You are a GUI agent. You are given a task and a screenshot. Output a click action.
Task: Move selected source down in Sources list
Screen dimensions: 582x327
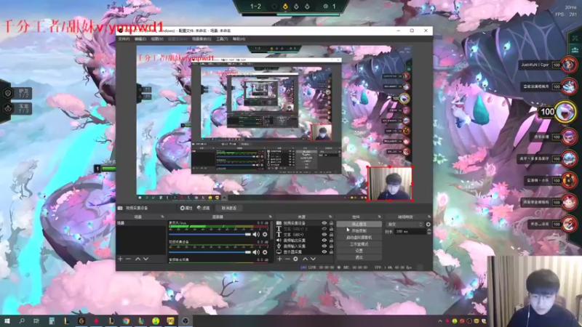313,259
